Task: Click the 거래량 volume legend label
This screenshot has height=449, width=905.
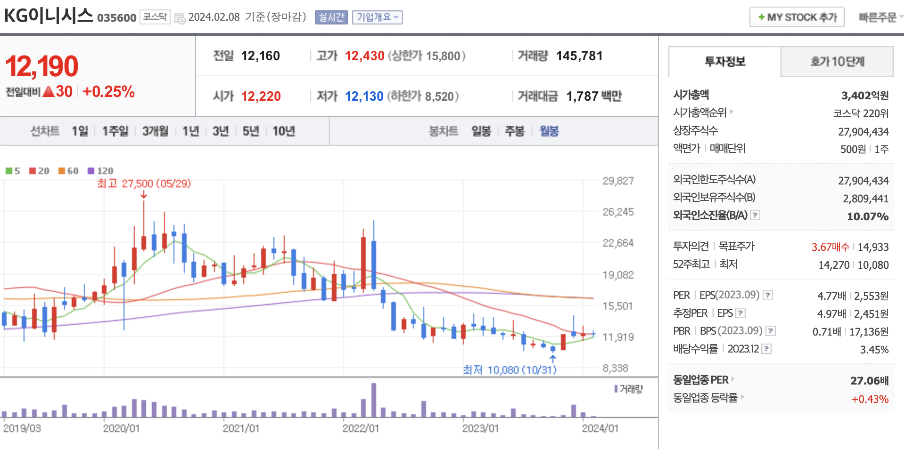Action: click(628, 389)
